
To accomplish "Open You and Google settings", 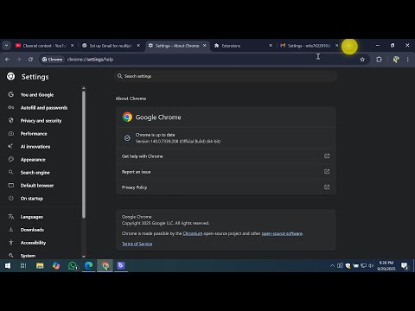I will 37,95.
